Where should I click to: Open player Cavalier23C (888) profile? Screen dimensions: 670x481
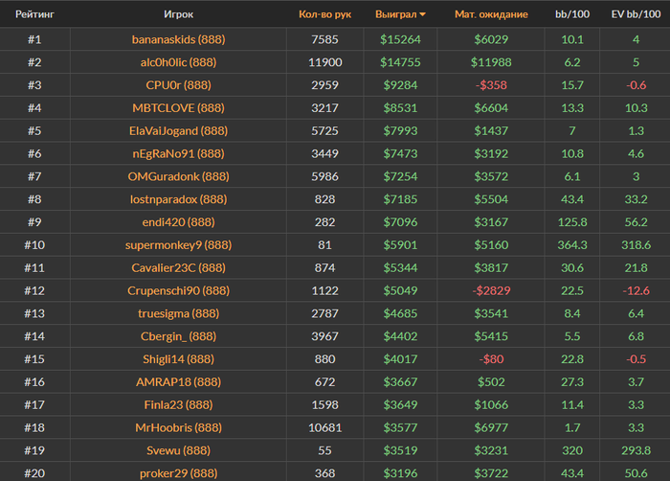(178, 268)
